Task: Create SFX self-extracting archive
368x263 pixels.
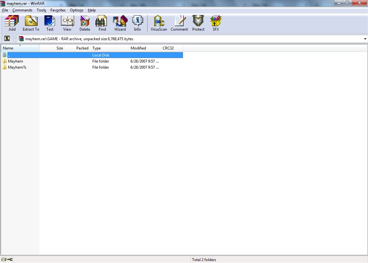Action: click(x=216, y=23)
